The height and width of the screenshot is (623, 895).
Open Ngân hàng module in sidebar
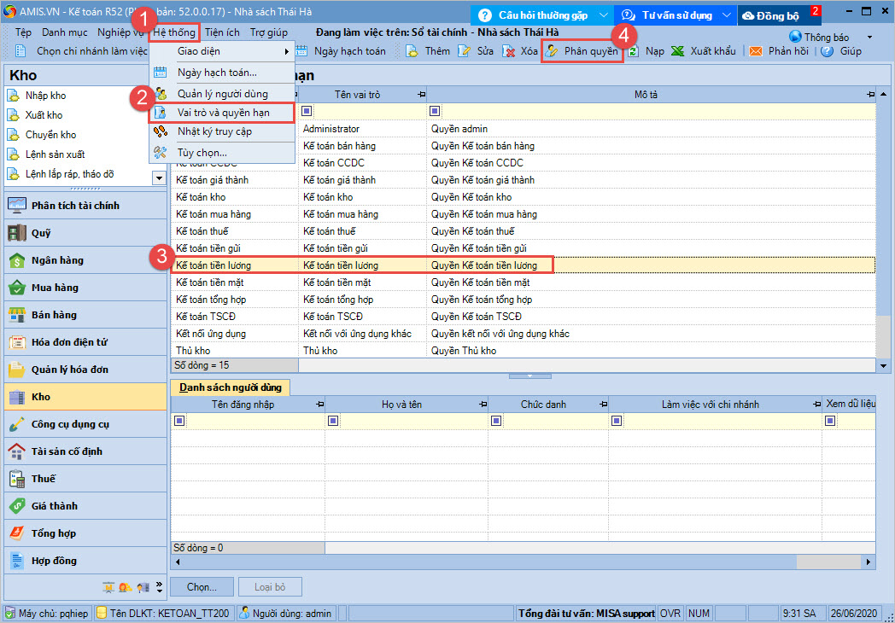[x=57, y=260]
